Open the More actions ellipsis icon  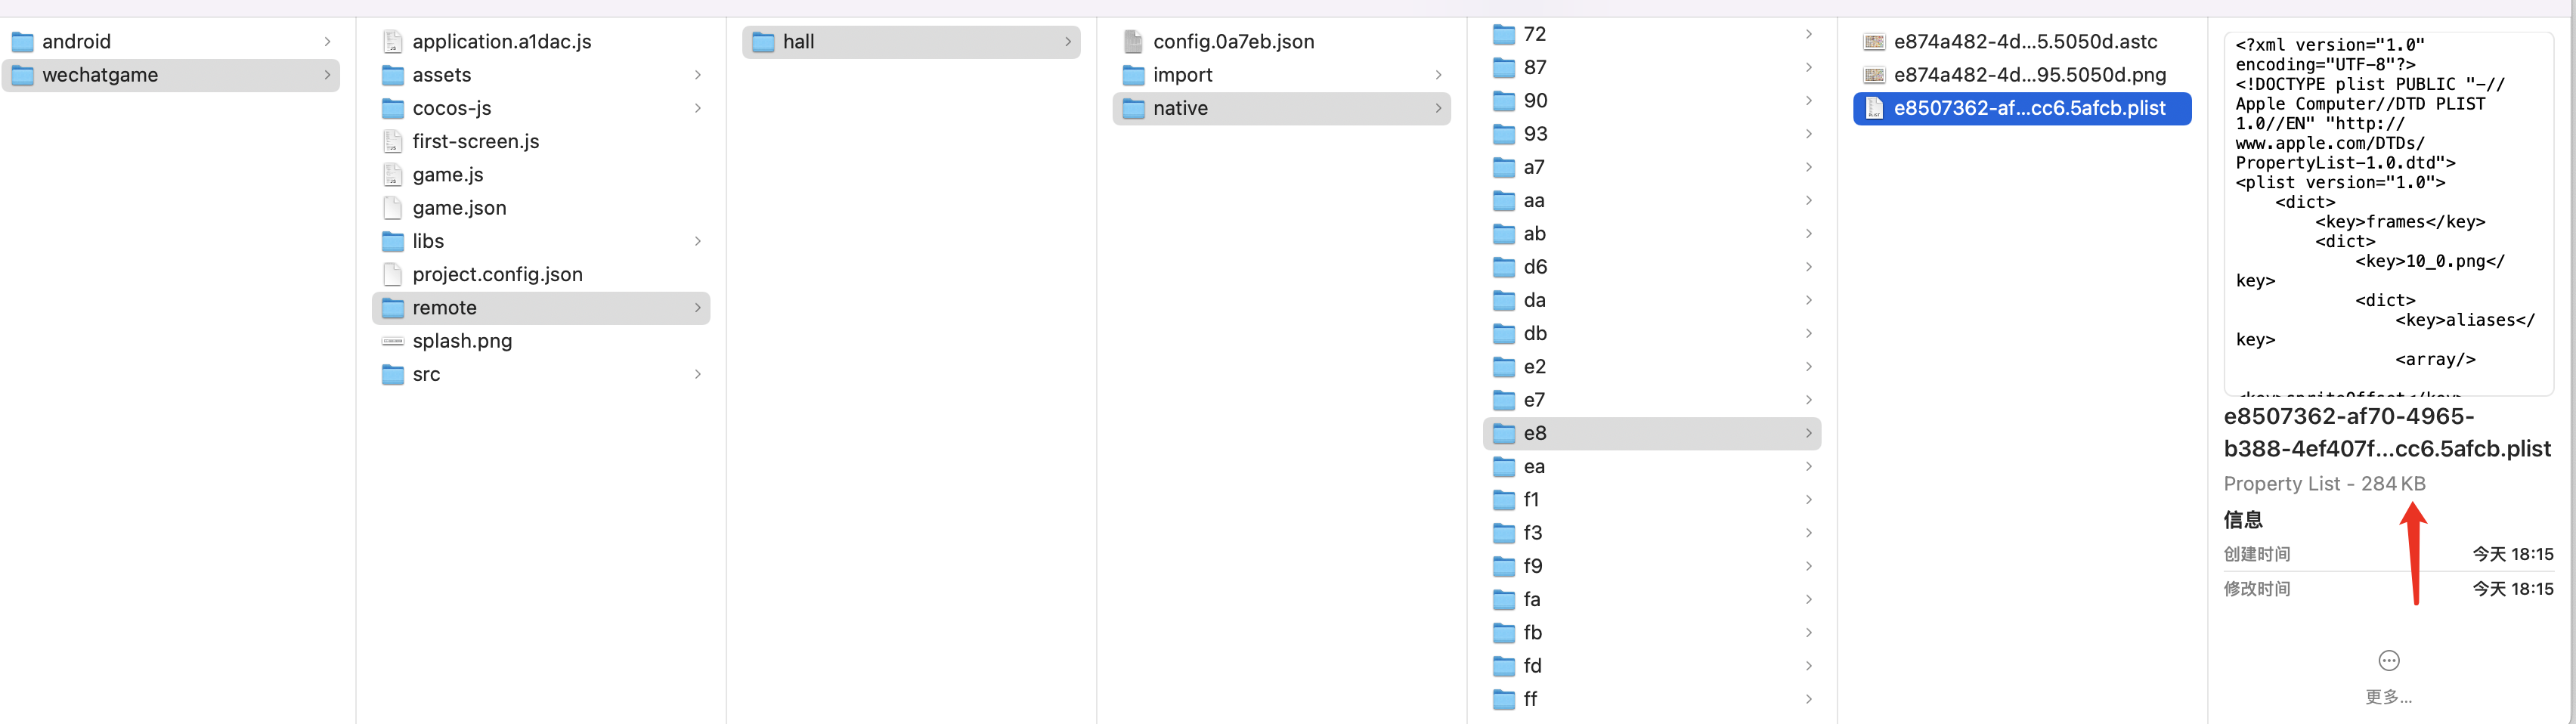click(x=2388, y=660)
